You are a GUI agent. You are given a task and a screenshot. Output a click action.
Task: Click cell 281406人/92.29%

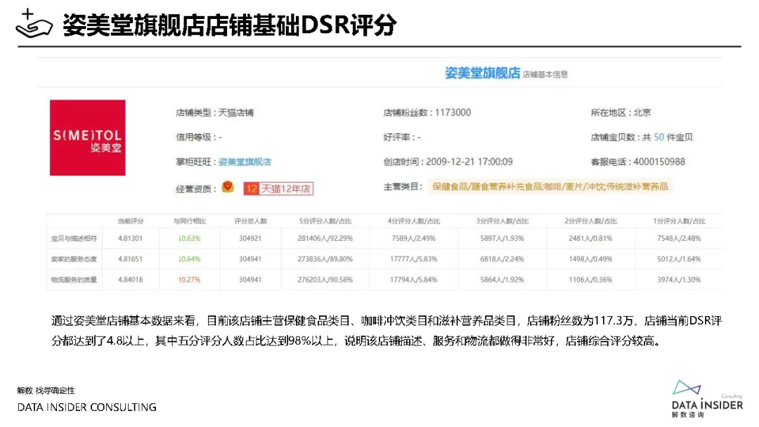tap(325, 238)
